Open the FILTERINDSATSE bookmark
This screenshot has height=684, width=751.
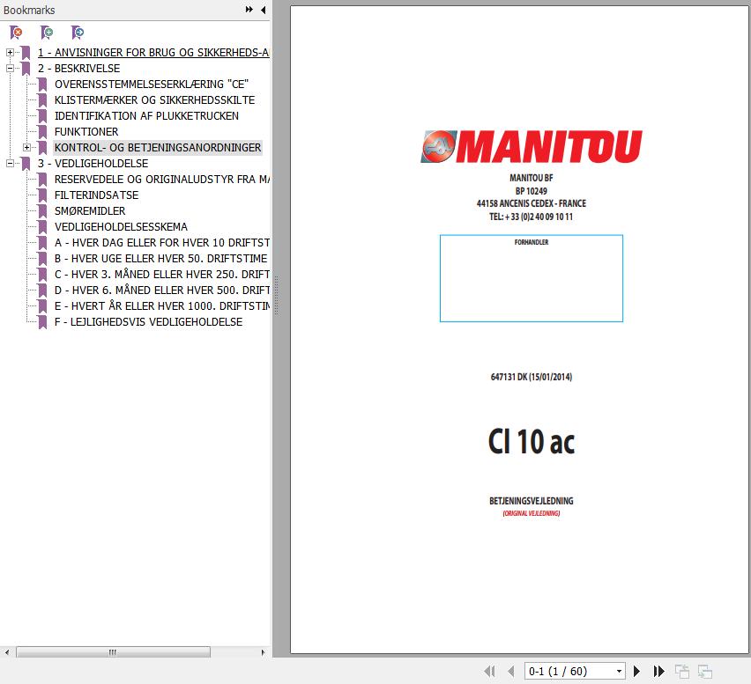tap(96, 195)
